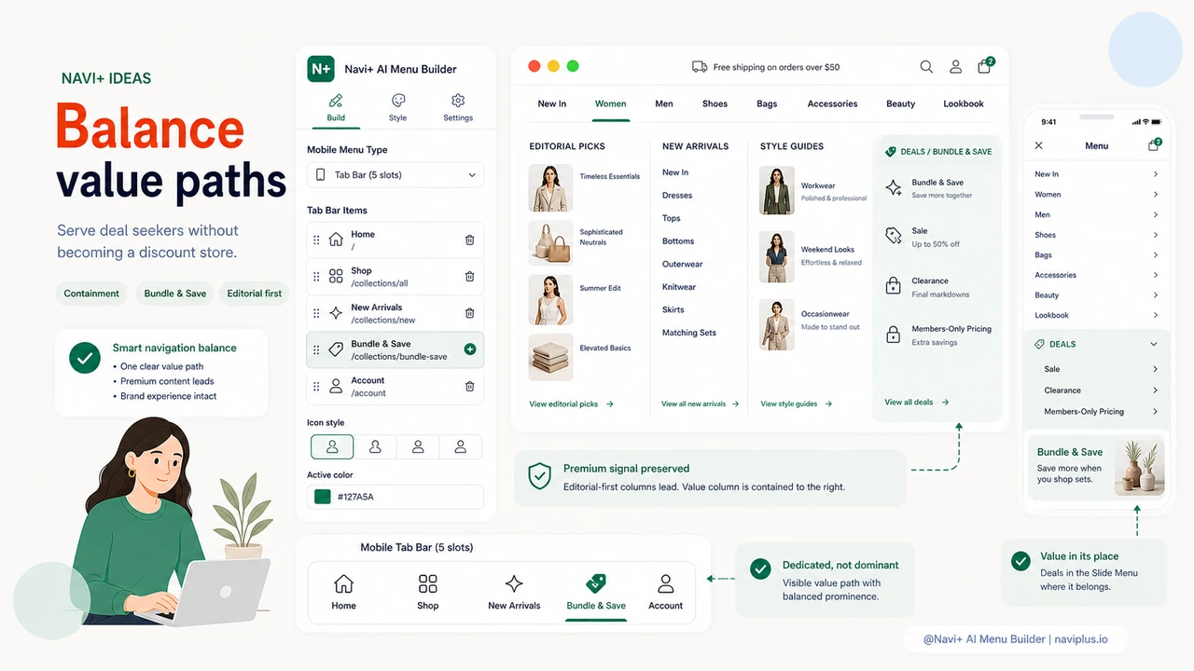This screenshot has width=1194, height=671.
Task: Select the Women menu item
Action: tap(611, 103)
